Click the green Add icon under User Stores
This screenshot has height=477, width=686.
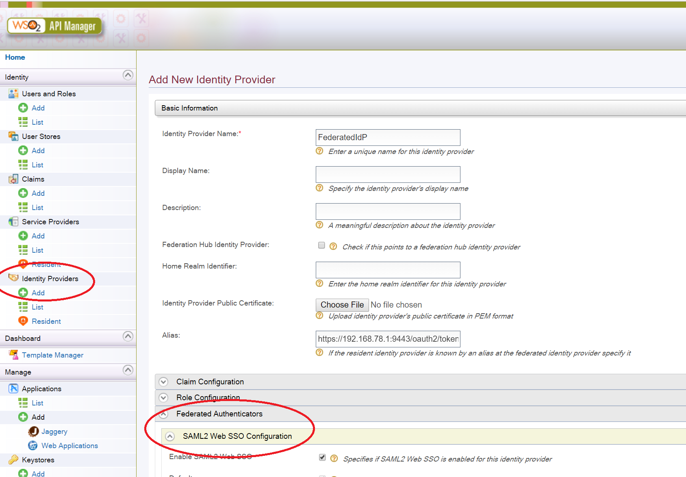[x=23, y=150]
